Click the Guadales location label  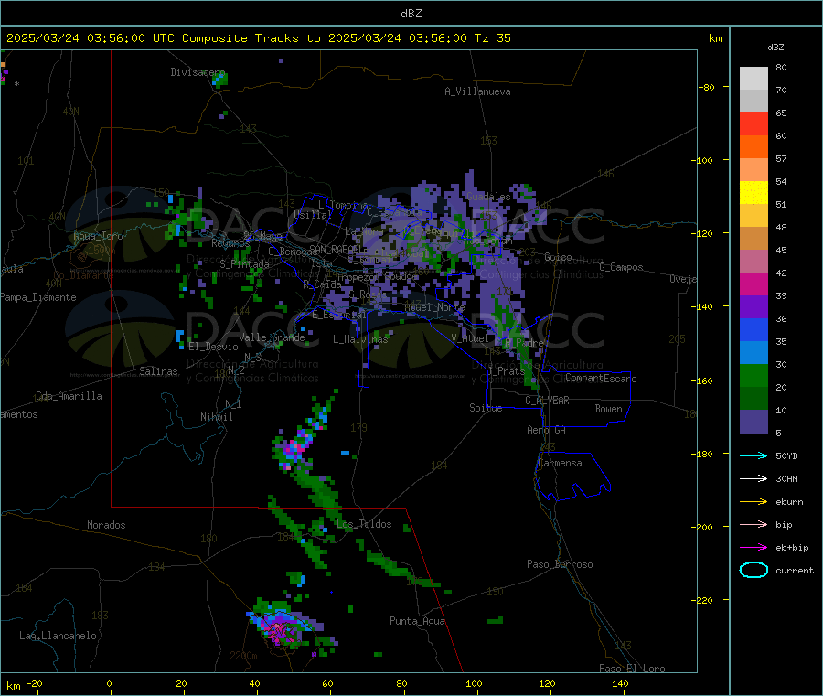488,197
